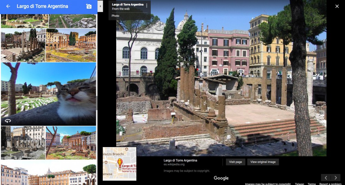Screen dimensions: 345x185
Task: Open thumbnail of scattered stone blocks
Action: [x=72, y=21]
